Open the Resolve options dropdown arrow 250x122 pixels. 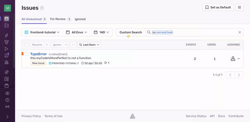[47, 45]
